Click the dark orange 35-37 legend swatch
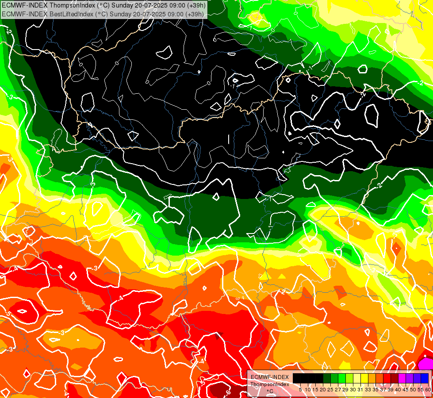Viewport: 433px width, 398px height. pos(379,378)
